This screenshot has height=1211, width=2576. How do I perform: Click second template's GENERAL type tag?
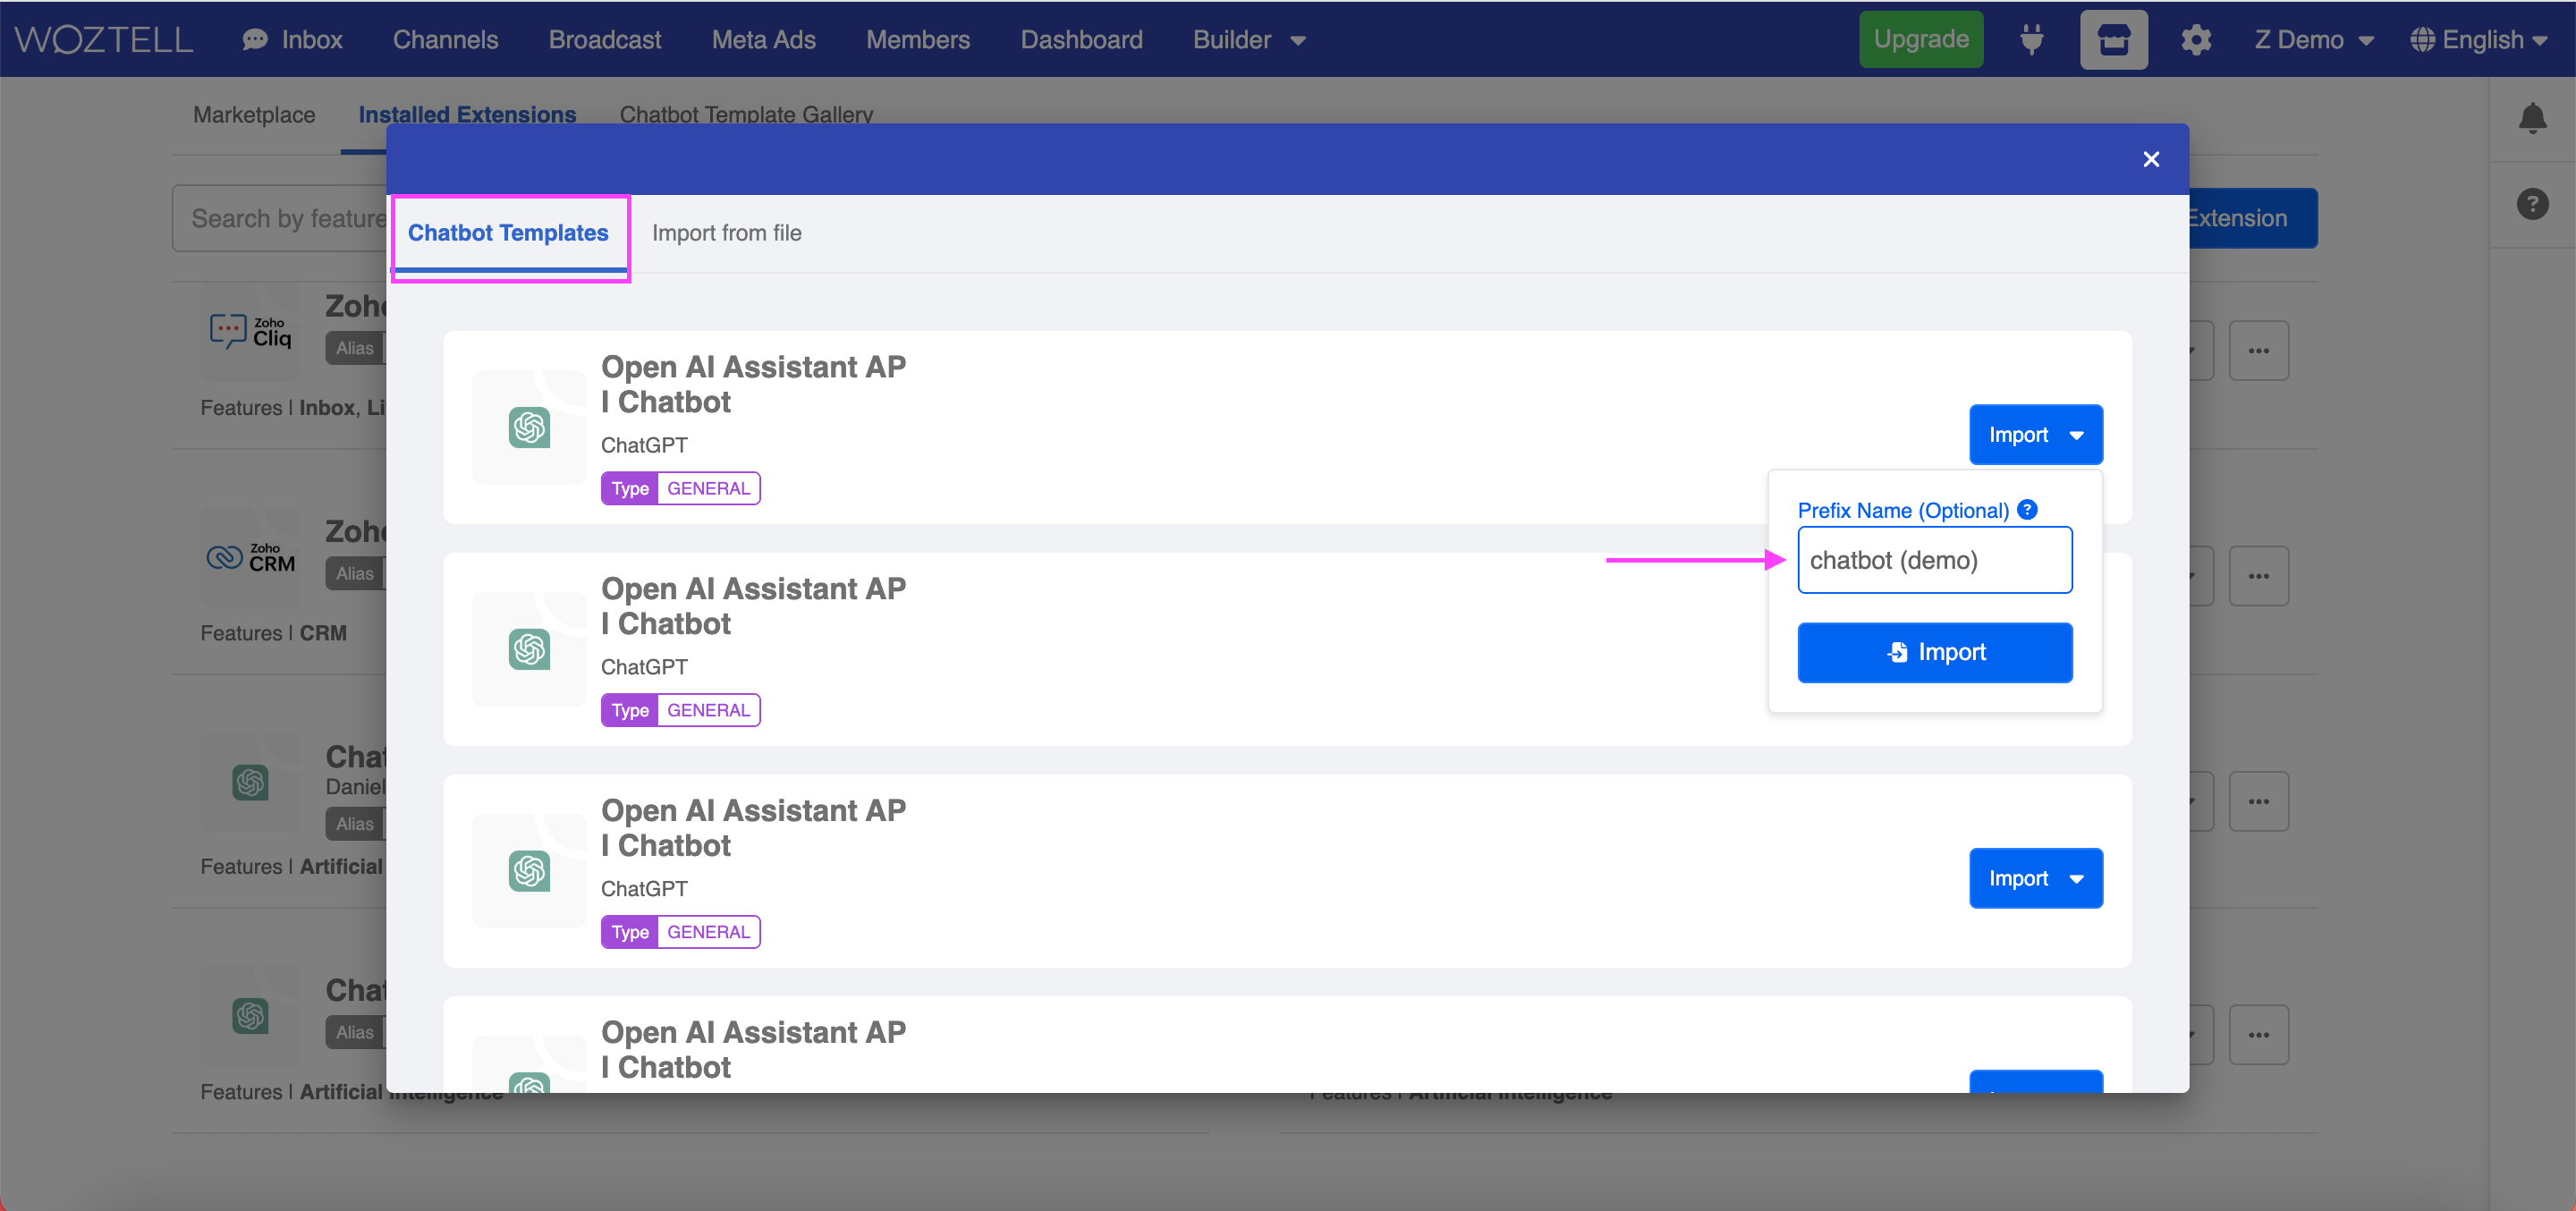[708, 710]
